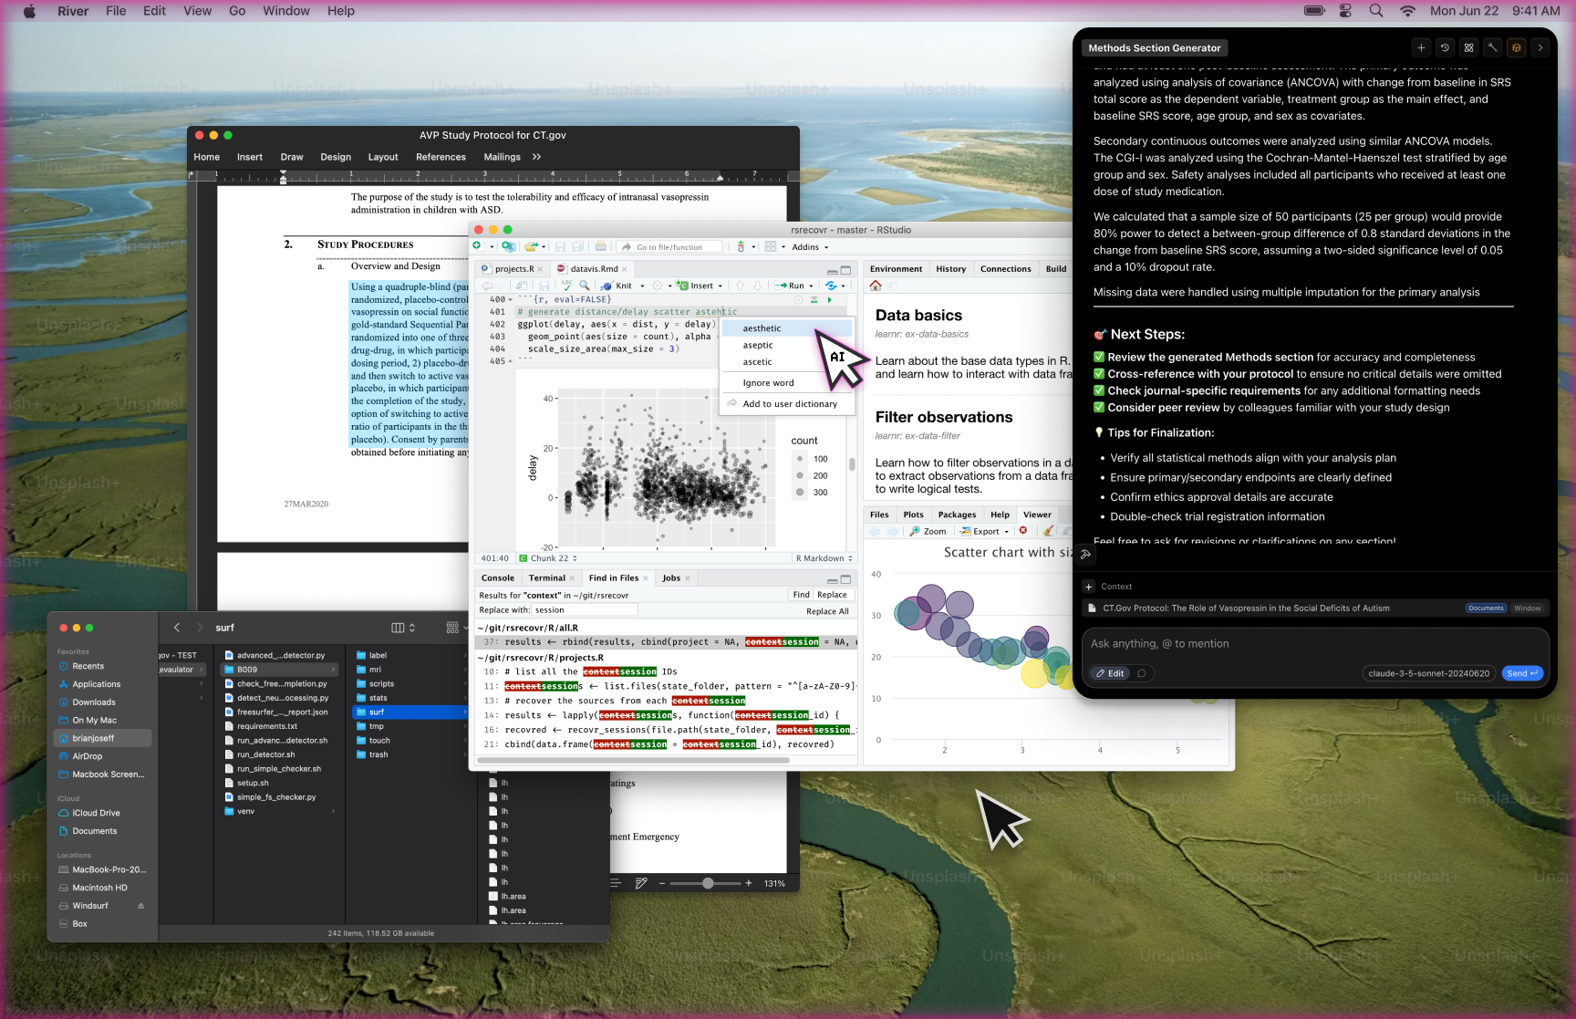1576x1019 pixels.
Task: Toggle the Documents context tag
Action: [x=1486, y=608]
